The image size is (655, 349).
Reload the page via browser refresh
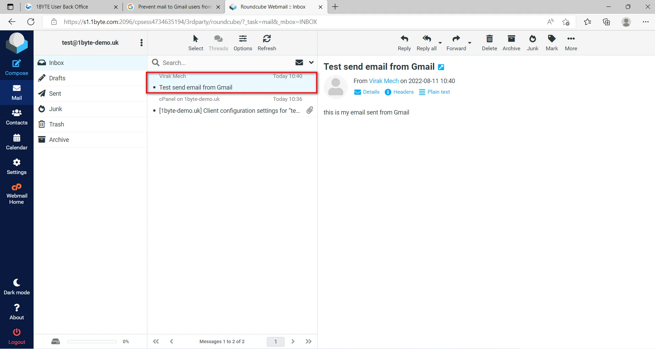[31, 22]
